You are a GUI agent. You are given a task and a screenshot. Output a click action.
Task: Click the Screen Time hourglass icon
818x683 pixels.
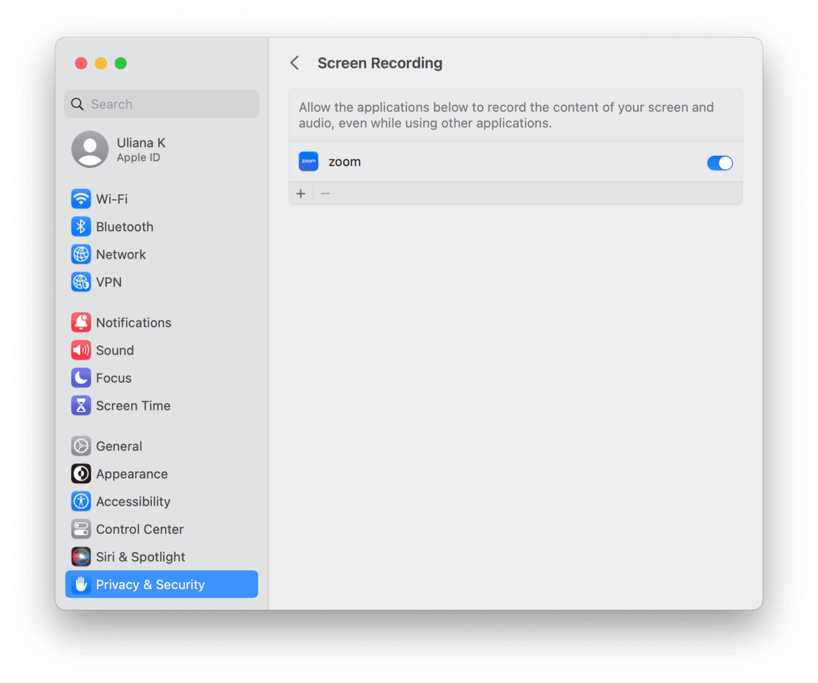coord(81,405)
